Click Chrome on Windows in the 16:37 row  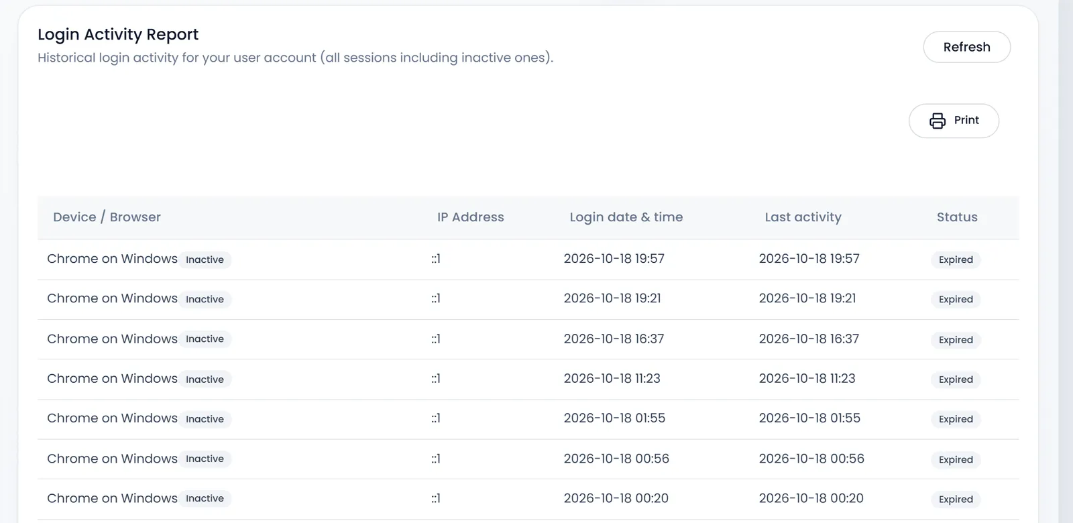point(112,339)
